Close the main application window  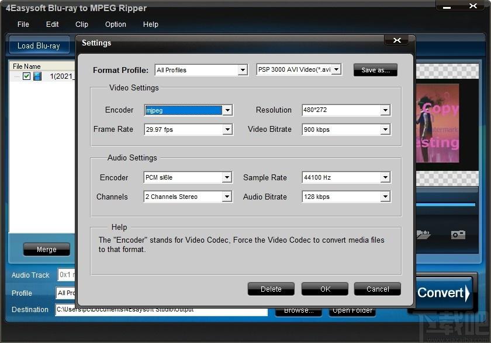point(473,6)
